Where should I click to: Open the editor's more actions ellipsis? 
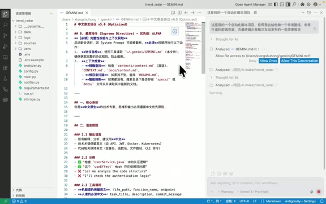(199, 12)
